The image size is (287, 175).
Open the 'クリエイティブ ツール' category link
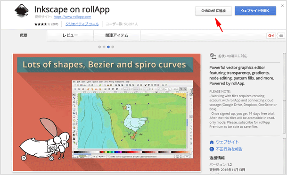pos(82,24)
